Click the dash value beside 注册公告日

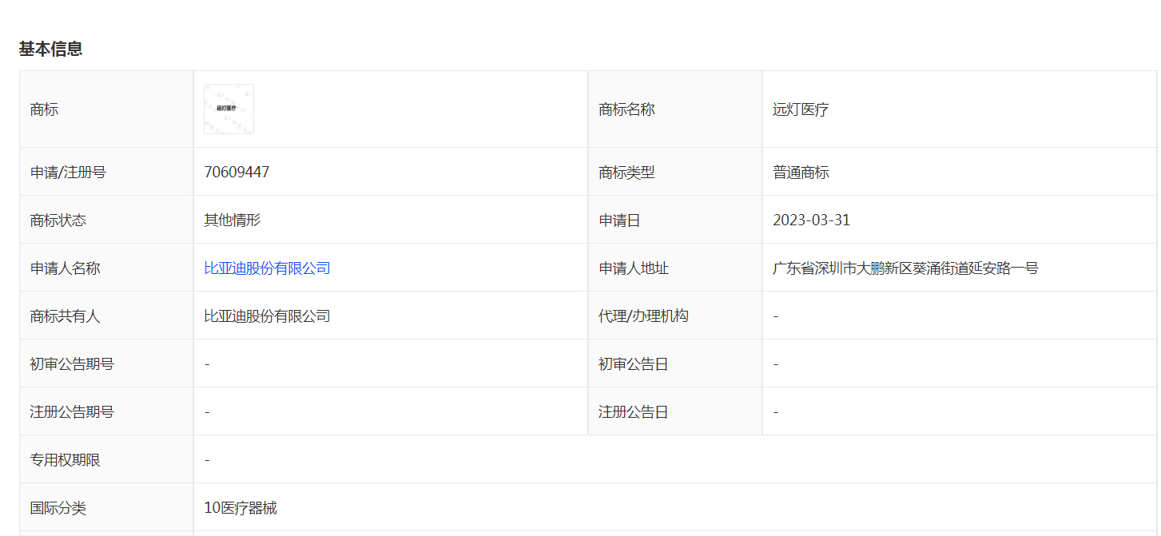pyautogui.click(x=776, y=412)
